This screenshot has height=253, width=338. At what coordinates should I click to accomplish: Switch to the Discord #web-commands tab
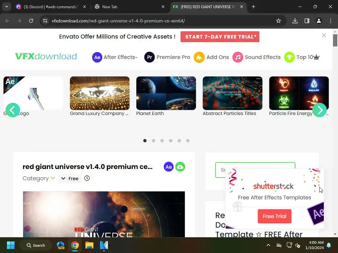[x=50, y=7]
